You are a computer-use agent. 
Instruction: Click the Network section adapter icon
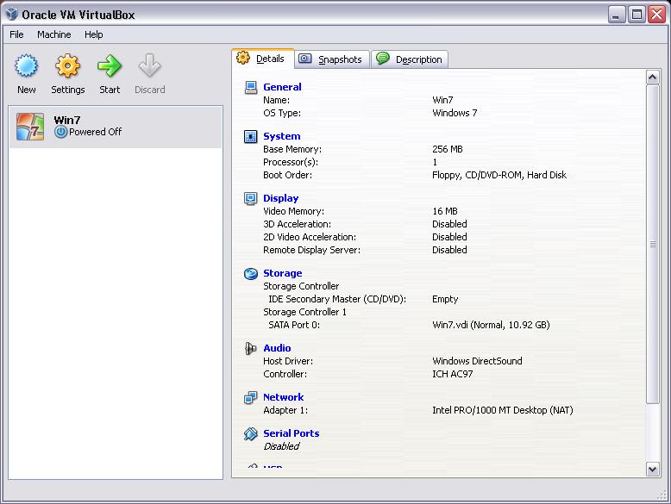coord(250,397)
